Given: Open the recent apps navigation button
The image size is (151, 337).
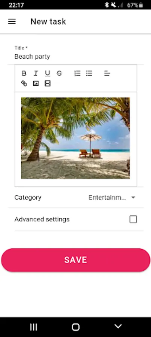Looking at the screenshot, I should coord(34,327).
